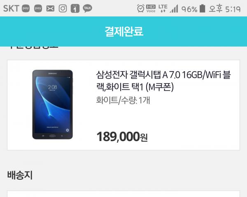The image size is (247, 197).
Task: Tap the HD Voice status icon
Action: click(151, 9)
